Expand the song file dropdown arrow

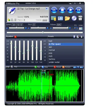(x=47, y=9)
